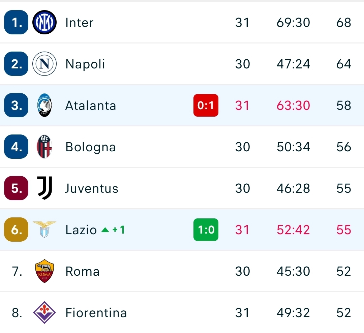Screen dimensions: 364x333
Task: Click the Lazio eagle crest
Action: [x=44, y=230]
